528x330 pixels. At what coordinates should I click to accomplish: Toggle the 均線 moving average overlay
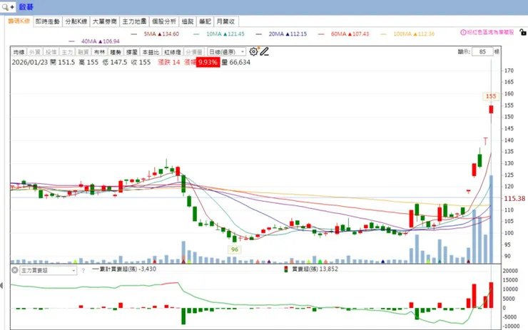tap(19, 52)
